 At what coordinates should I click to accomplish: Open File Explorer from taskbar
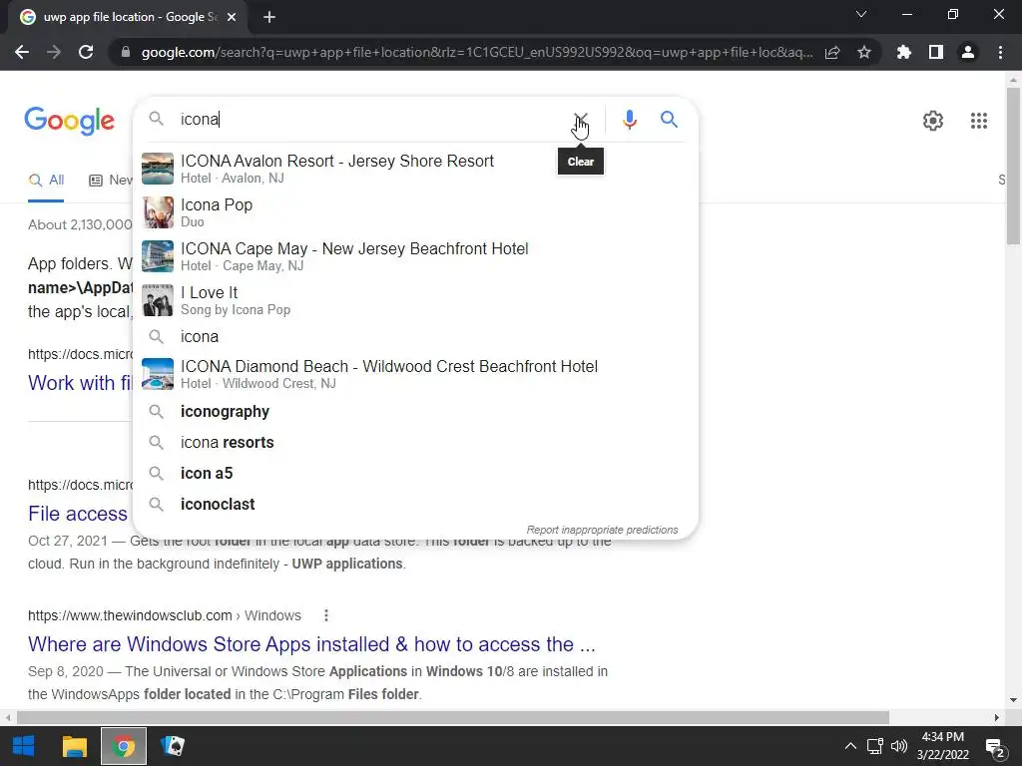click(74, 746)
